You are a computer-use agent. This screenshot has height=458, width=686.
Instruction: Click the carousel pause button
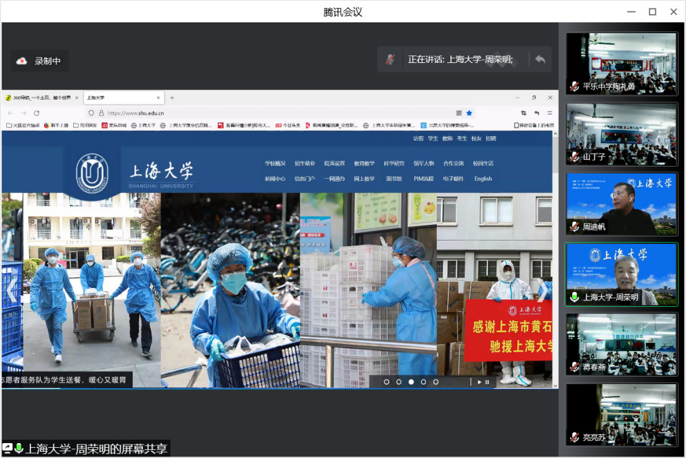coord(487,382)
